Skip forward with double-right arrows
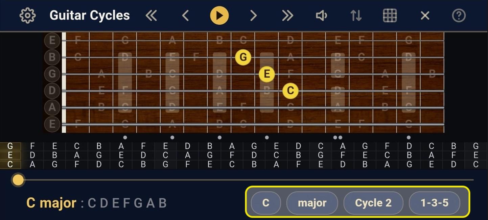The height and width of the screenshot is (220, 488). (x=287, y=16)
